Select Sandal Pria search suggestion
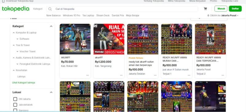Screen dimensions: 246x112 [x=118, y=16]
